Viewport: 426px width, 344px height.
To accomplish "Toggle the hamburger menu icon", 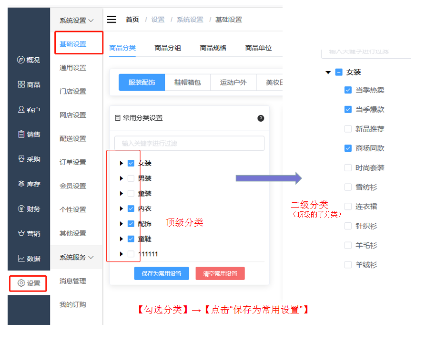I will [x=112, y=20].
